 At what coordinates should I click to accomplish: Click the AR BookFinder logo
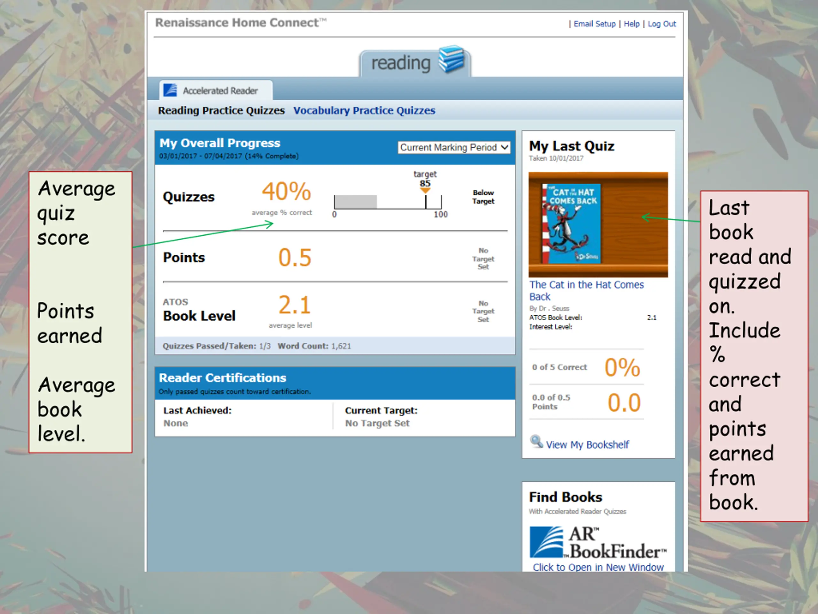click(x=598, y=543)
